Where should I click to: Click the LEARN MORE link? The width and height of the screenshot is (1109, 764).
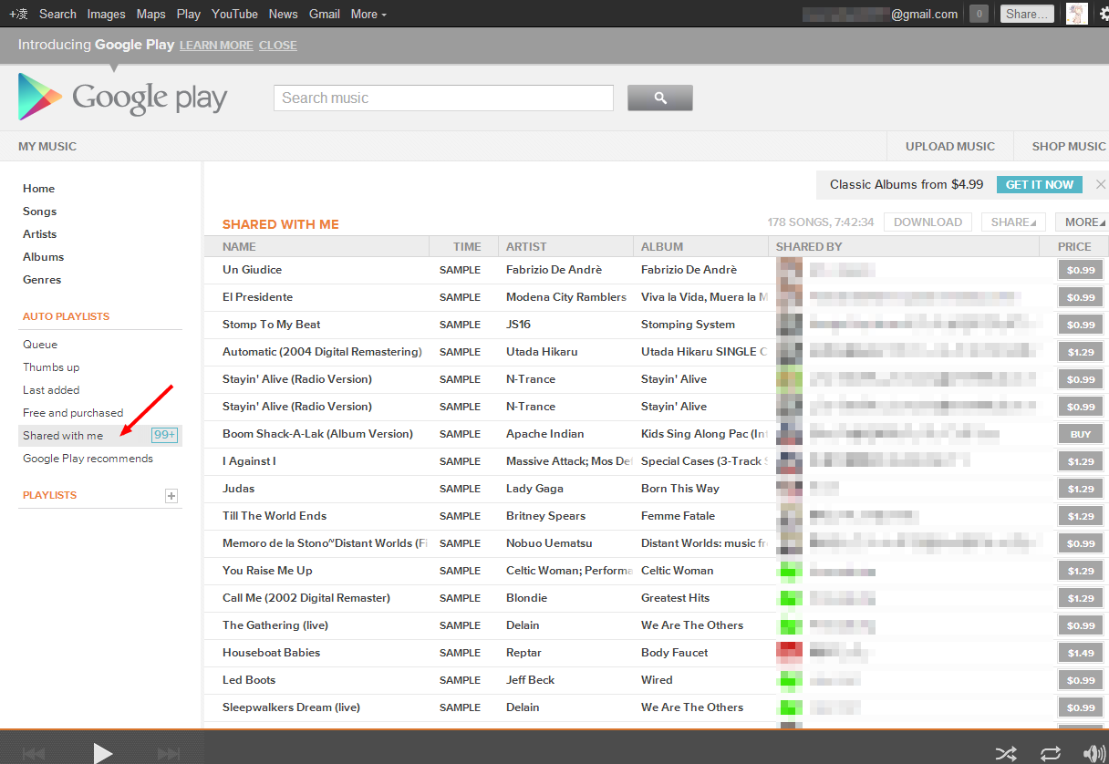pos(216,46)
